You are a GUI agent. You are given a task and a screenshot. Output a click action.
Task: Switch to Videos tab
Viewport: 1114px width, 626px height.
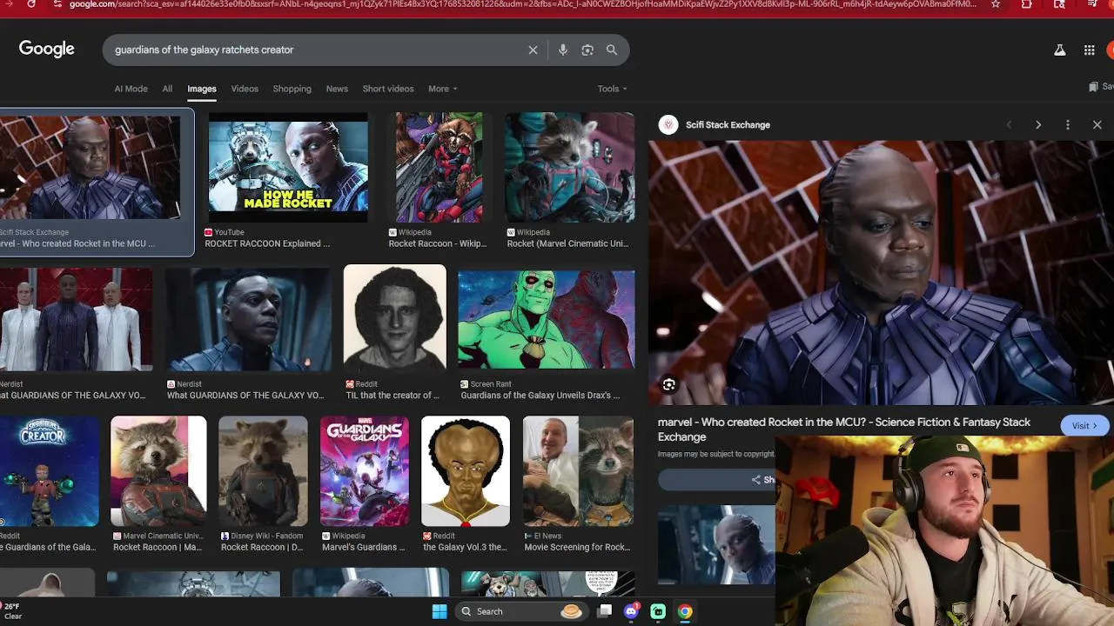point(245,89)
